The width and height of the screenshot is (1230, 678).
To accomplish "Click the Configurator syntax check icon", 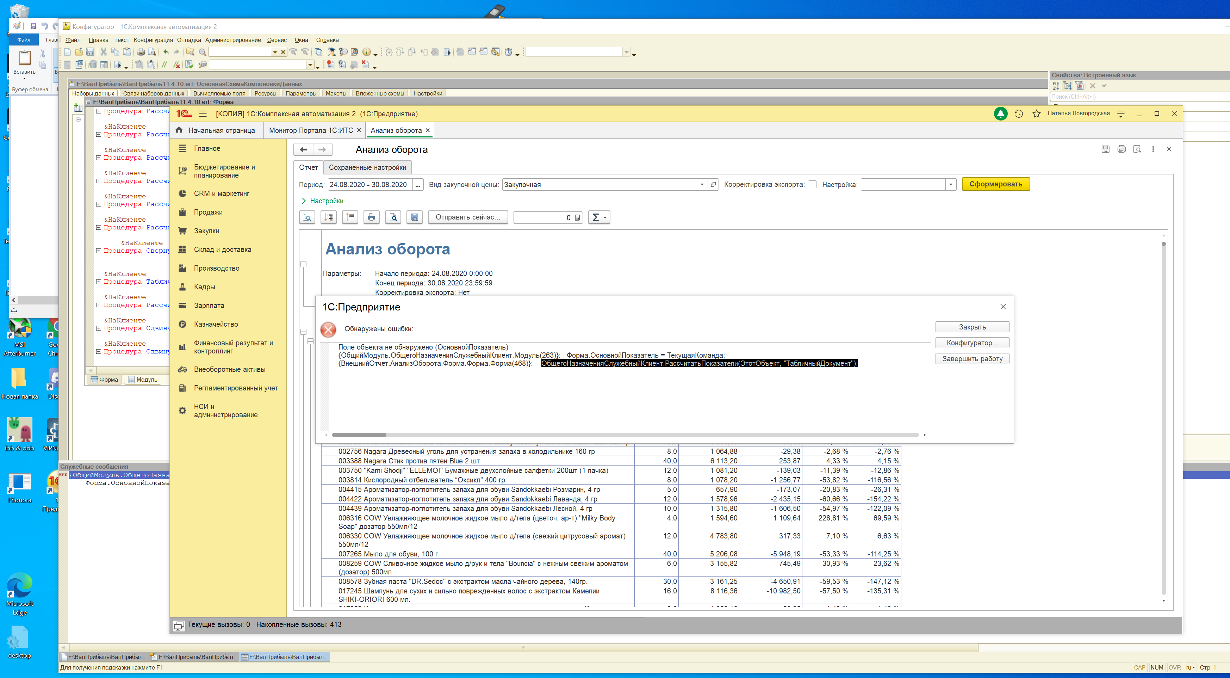I will click(189, 64).
